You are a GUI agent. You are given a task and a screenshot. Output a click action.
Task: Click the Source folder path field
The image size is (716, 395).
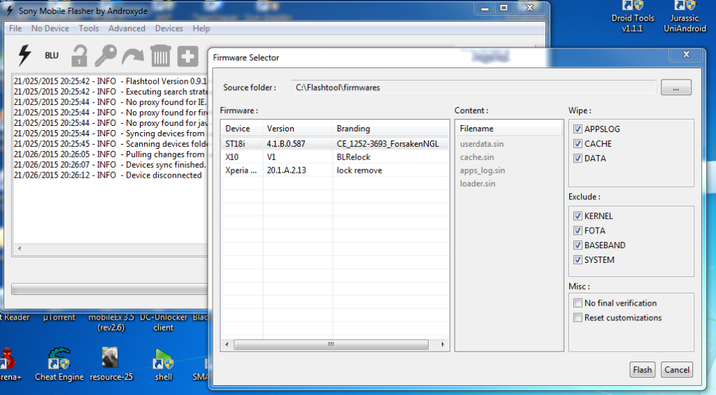[x=474, y=87]
